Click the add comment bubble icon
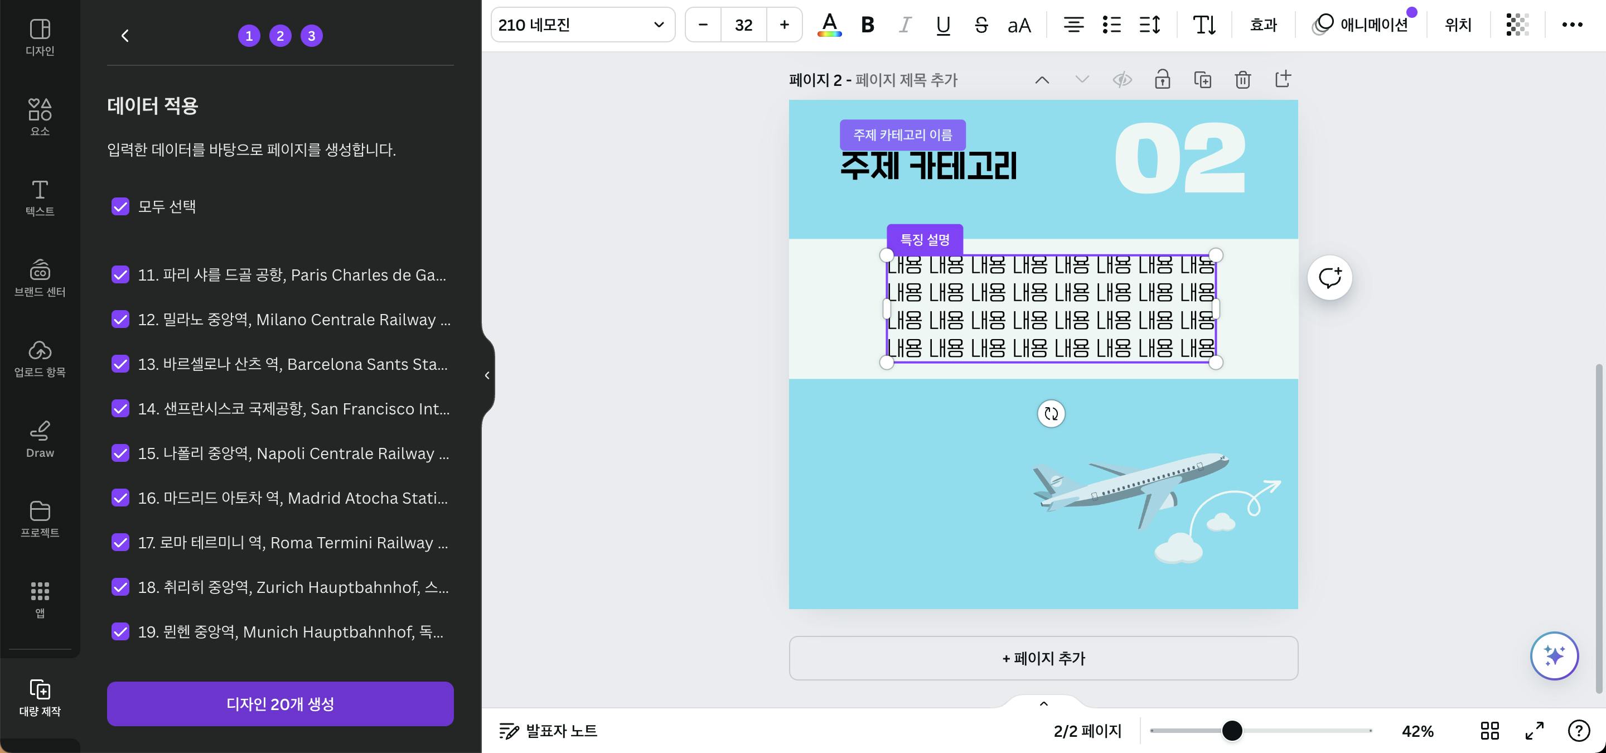This screenshot has width=1606, height=753. [x=1329, y=277]
